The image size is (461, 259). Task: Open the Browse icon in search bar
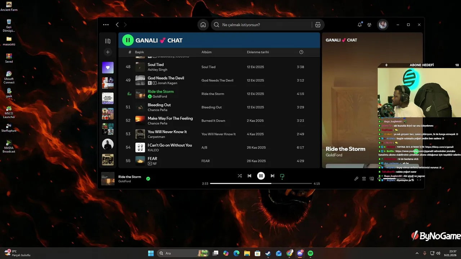click(x=318, y=25)
